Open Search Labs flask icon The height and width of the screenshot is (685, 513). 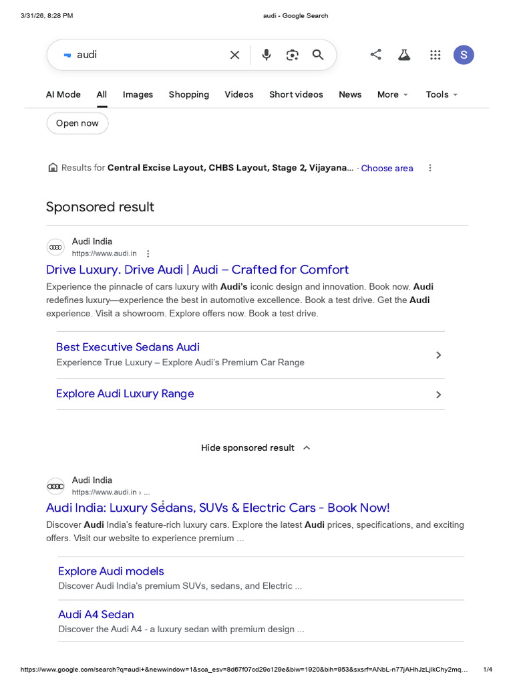pyautogui.click(x=404, y=55)
